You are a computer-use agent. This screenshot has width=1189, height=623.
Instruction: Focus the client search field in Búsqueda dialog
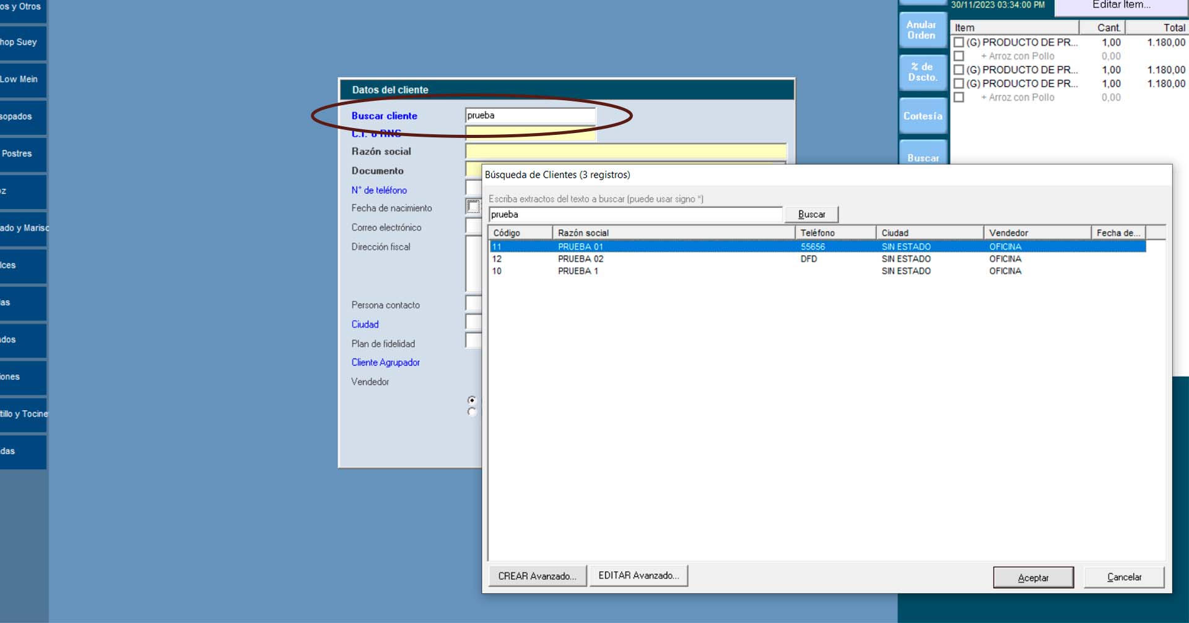(x=635, y=215)
